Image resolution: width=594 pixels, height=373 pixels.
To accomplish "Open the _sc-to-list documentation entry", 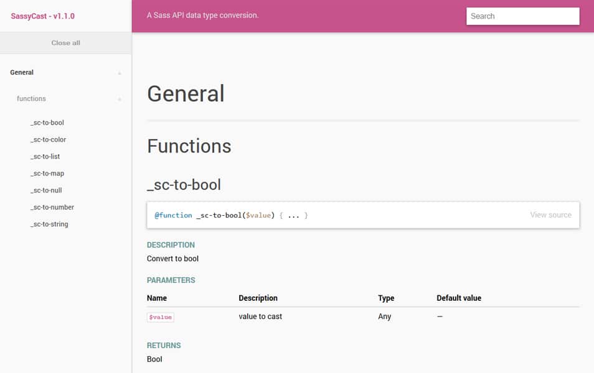I will pyautogui.click(x=44, y=156).
